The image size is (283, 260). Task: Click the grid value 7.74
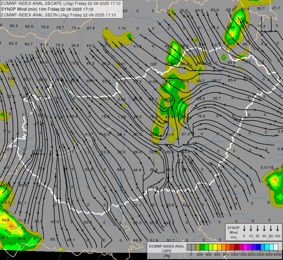coord(122,29)
